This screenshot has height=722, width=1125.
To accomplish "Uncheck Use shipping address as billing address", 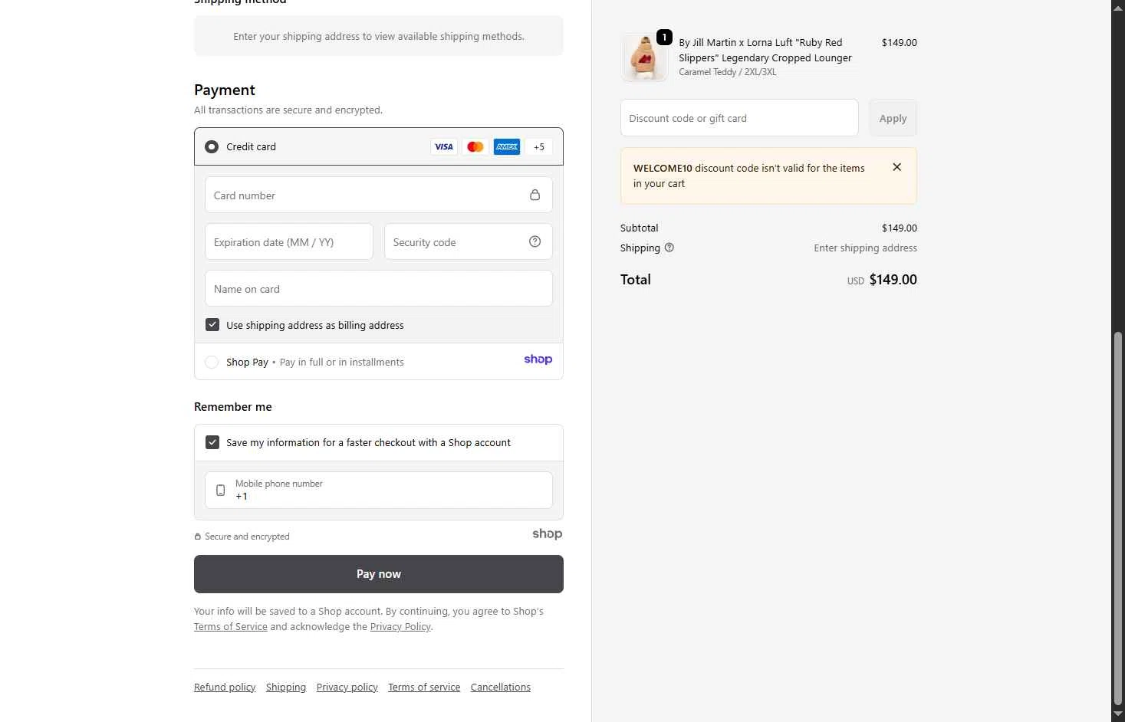I will click(x=212, y=325).
